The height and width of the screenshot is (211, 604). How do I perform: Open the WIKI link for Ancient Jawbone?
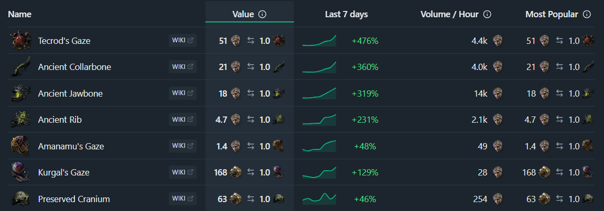pyautogui.click(x=182, y=93)
